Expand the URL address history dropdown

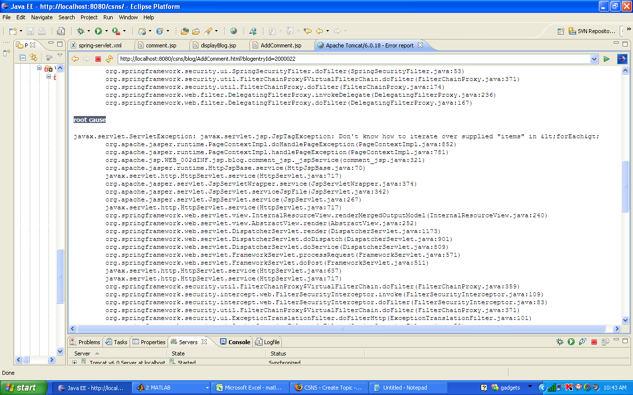594,59
